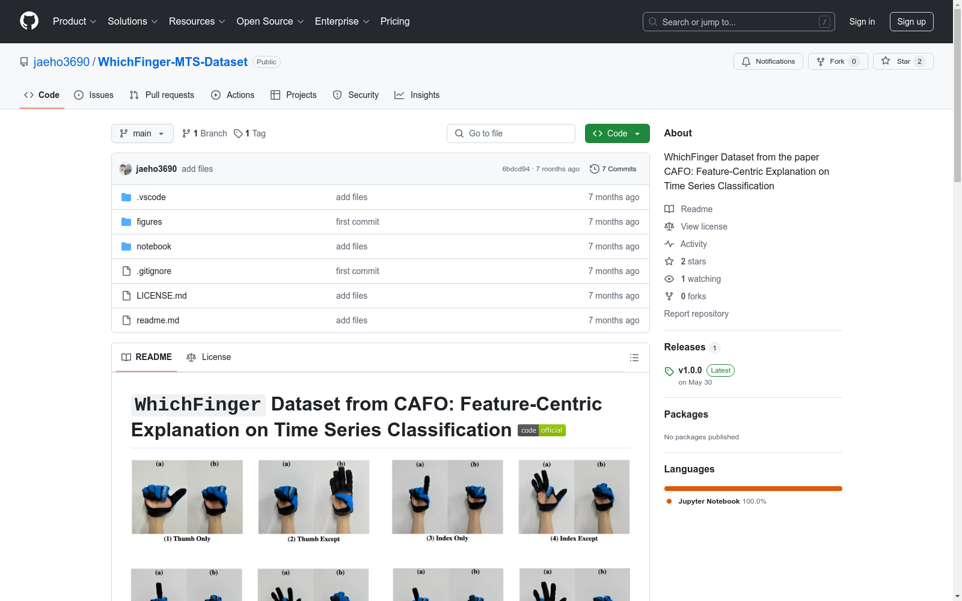Click the forks icon in About sidebar
The image size is (962, 601).
(669, 296)
